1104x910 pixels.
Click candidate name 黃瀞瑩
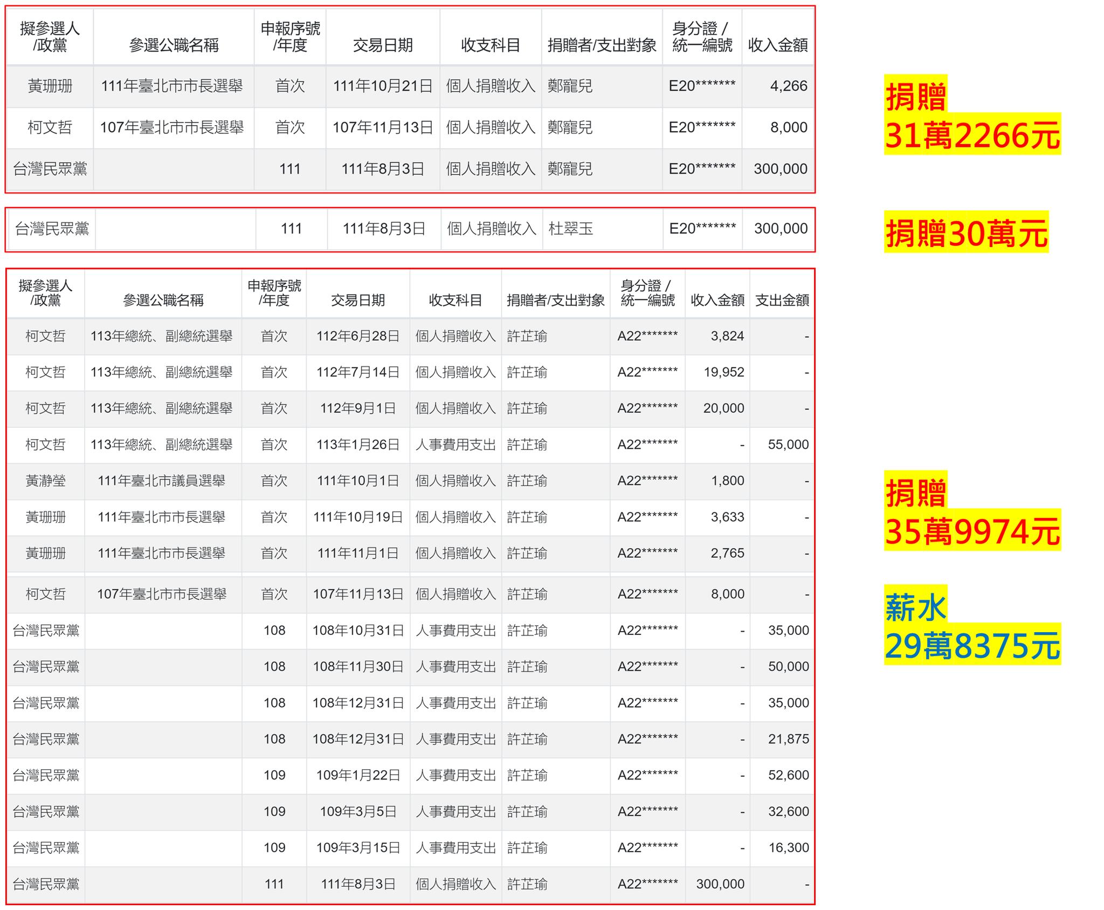[x=45, y=481]
